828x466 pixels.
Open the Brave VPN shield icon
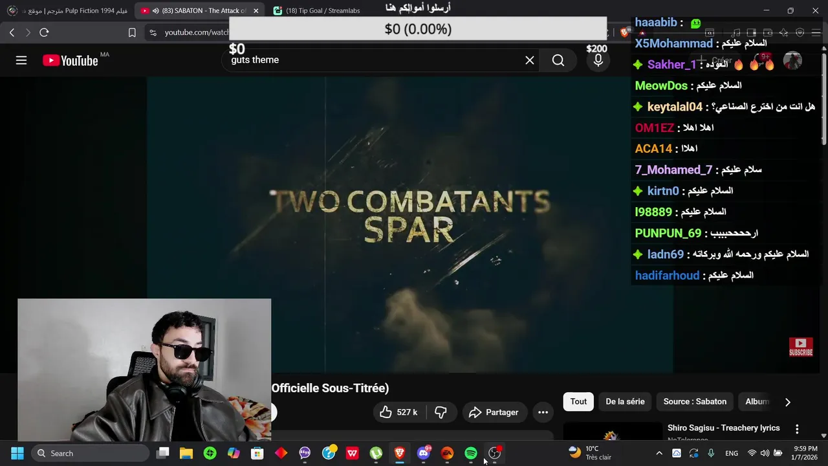[x=800, y=32]
